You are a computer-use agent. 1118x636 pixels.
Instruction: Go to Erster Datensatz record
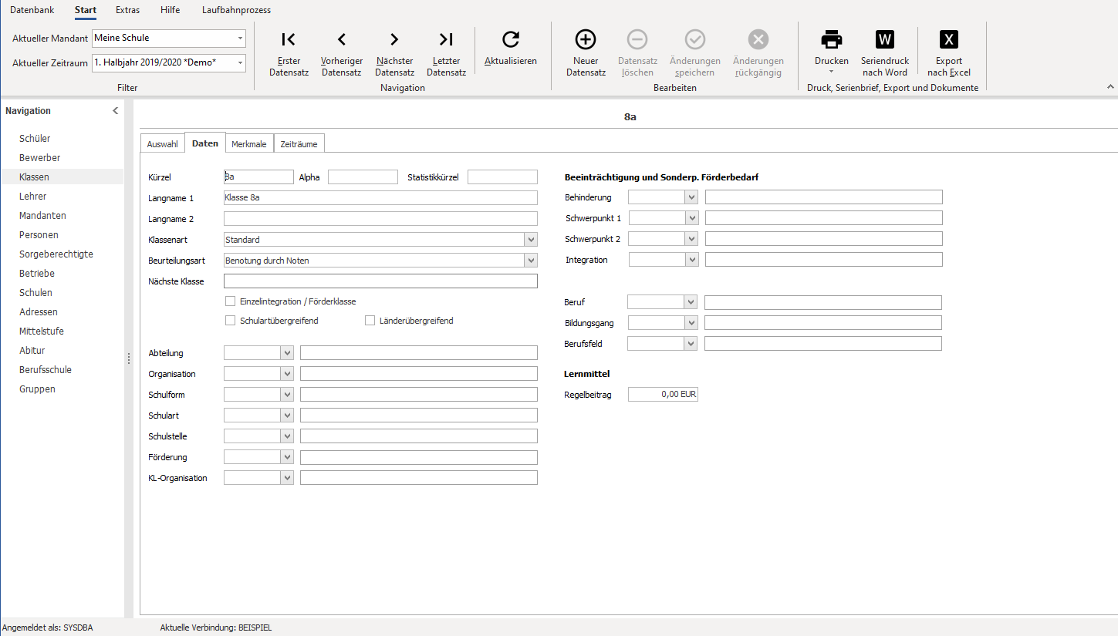[x=289, y=53]
